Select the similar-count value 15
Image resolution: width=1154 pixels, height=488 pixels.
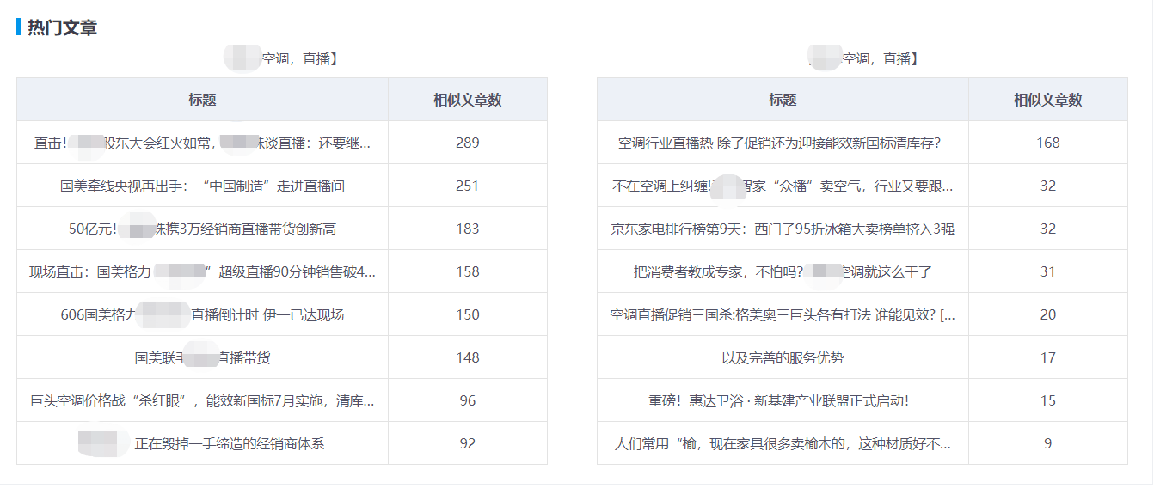click(x=1047, y=400)
